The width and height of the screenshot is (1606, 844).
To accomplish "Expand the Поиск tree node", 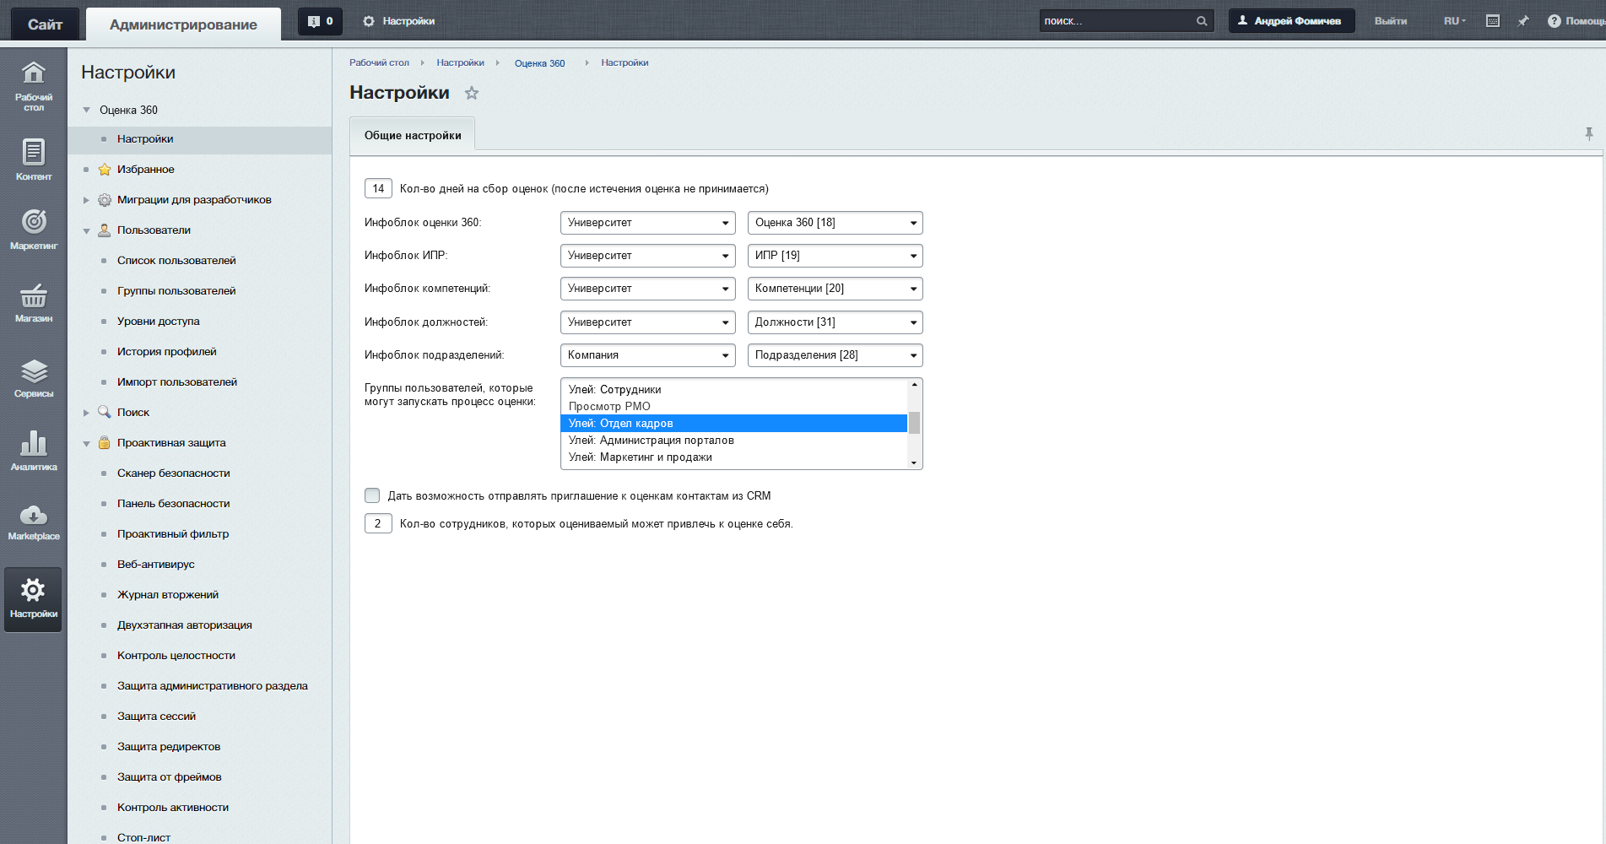I will tap(86, 413).
